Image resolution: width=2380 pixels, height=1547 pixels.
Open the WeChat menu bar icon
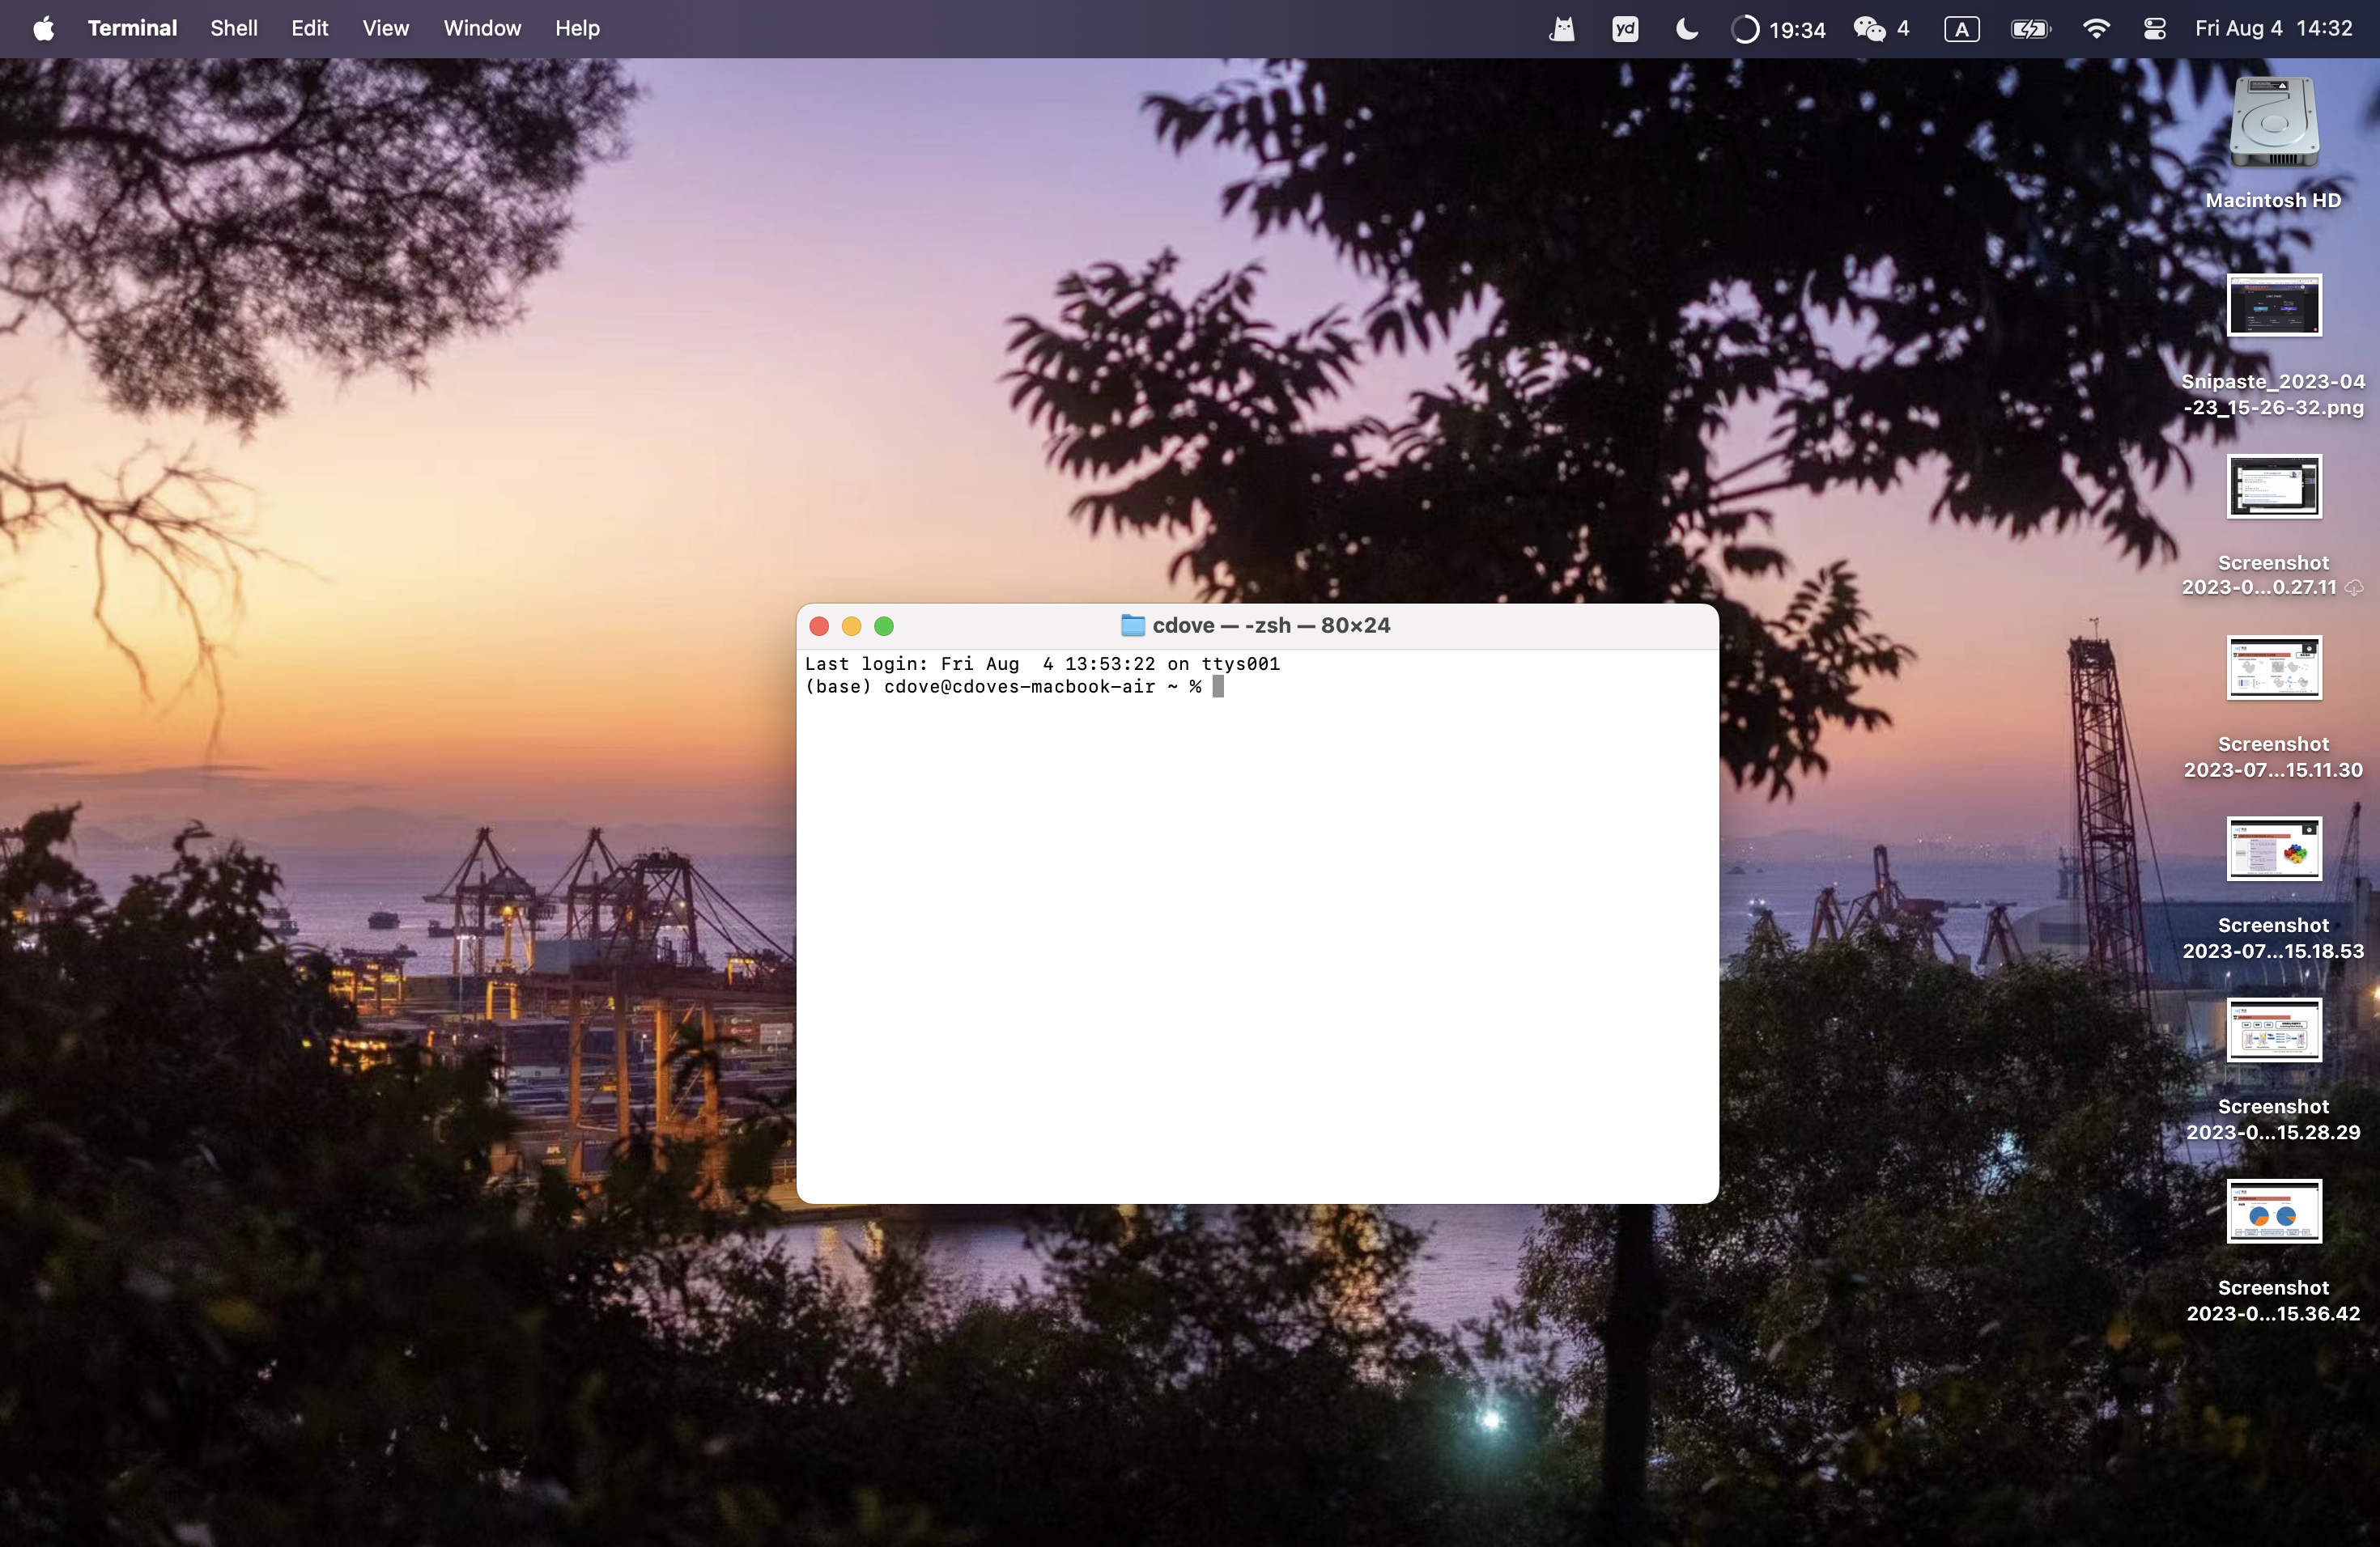tap(1881, 29)
